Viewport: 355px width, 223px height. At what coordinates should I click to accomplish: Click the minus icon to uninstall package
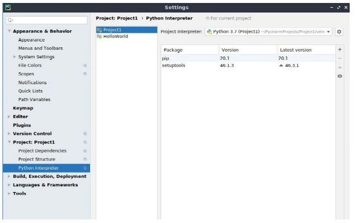[x=340, y=59]
